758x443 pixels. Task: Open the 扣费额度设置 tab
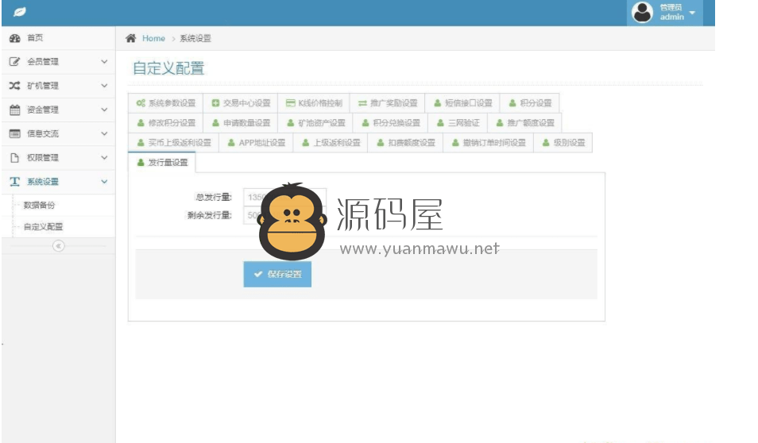pyautogui.click(x=405, y=143)
